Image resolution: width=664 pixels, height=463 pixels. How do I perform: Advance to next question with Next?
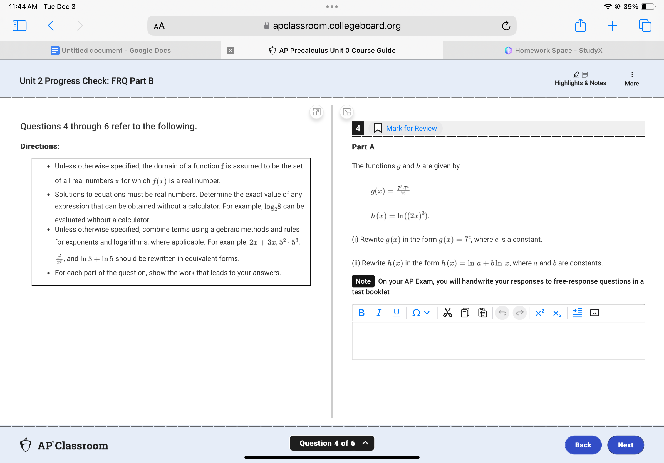coord(625,445)
